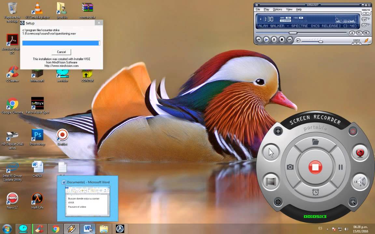
Task: Click the Winamp lightning bolt logo
Action: click(367, 40)
